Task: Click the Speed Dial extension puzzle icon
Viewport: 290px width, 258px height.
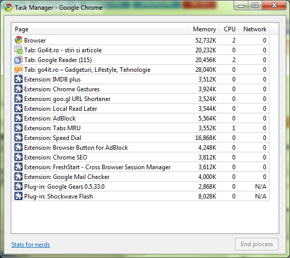Action: pos(18,138)
